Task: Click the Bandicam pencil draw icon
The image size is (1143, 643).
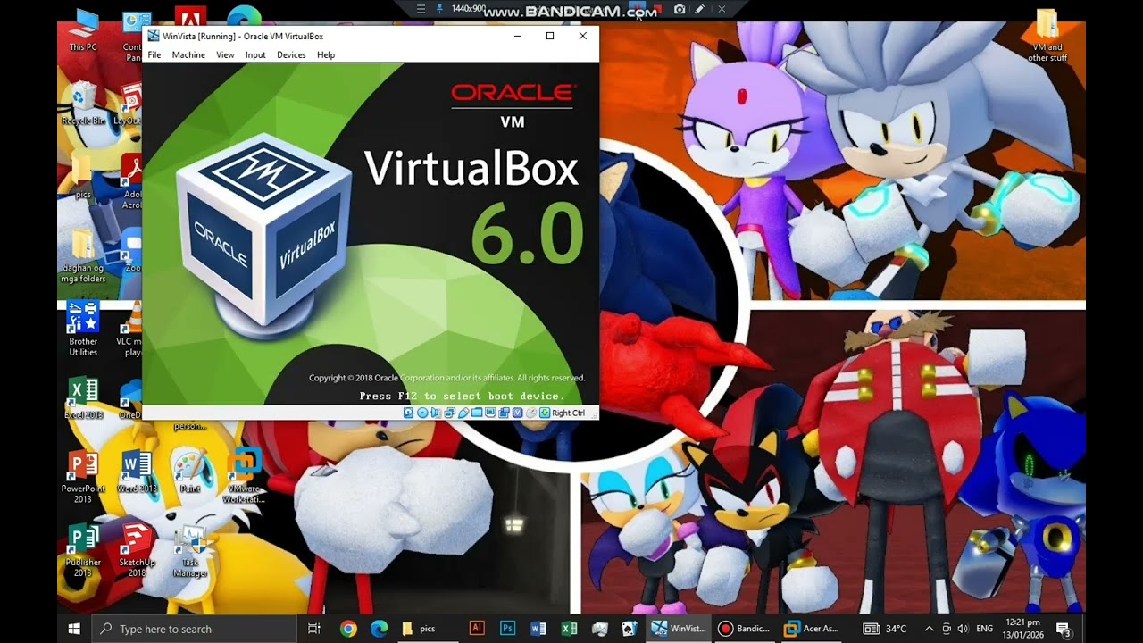Action: [700, 9]
